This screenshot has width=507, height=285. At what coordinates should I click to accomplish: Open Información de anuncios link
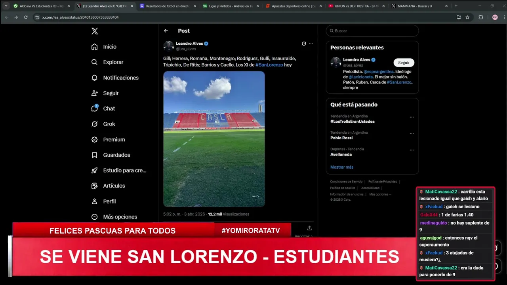[347, 194]
